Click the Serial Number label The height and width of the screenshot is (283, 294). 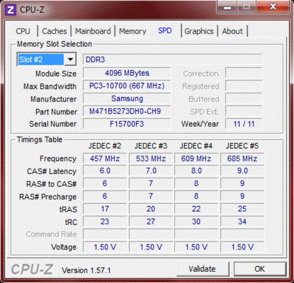pyautogui.click(x=53, y=124)
